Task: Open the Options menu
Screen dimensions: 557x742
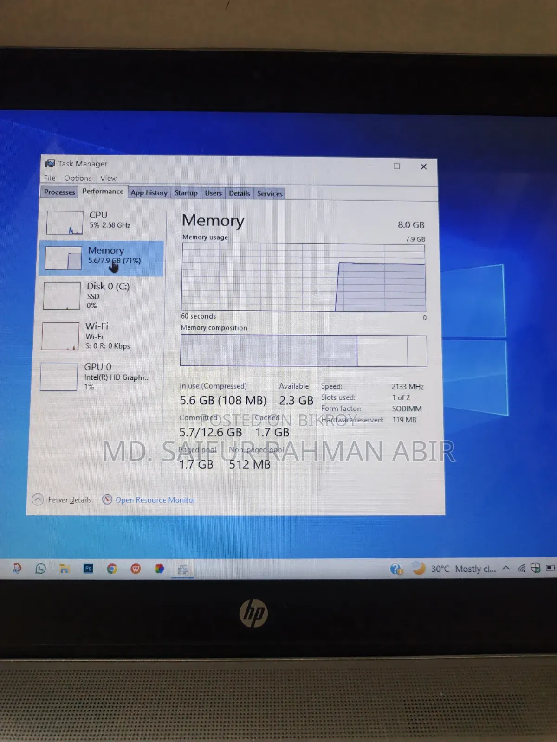Action: [78, 178]
